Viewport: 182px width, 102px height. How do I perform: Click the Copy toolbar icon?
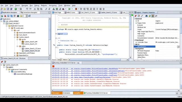pyautogui.click(x=38, y=9)
